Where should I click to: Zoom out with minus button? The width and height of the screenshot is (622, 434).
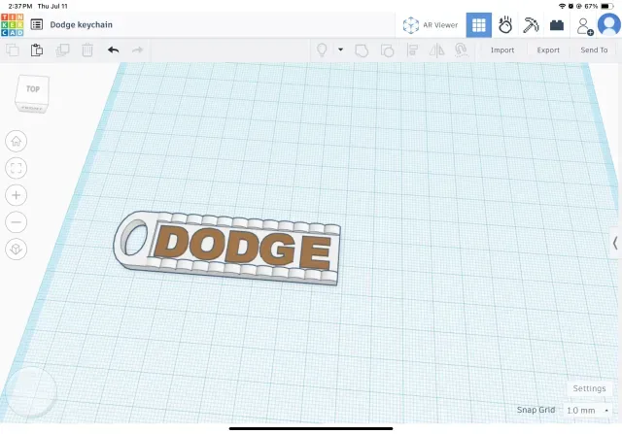tap(16, 222)
